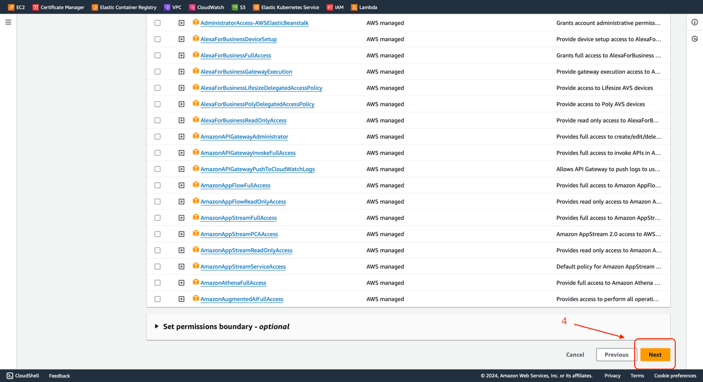The width and height of the screenshot is (703, 382).
Task: Open the Privacy footer link
Action: [612, 376]
